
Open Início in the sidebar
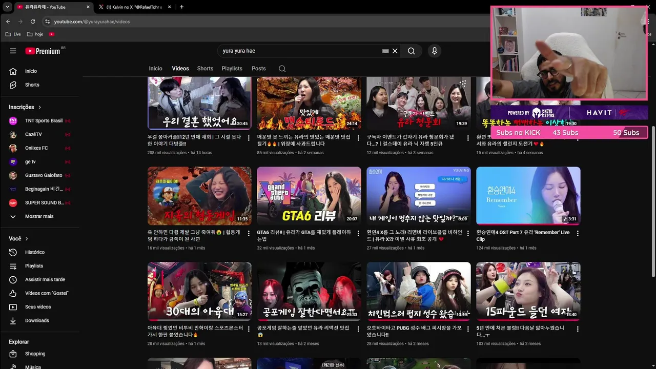(x=31, y=71)
